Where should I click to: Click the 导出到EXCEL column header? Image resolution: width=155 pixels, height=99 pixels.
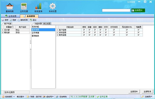tap(127, 27)
